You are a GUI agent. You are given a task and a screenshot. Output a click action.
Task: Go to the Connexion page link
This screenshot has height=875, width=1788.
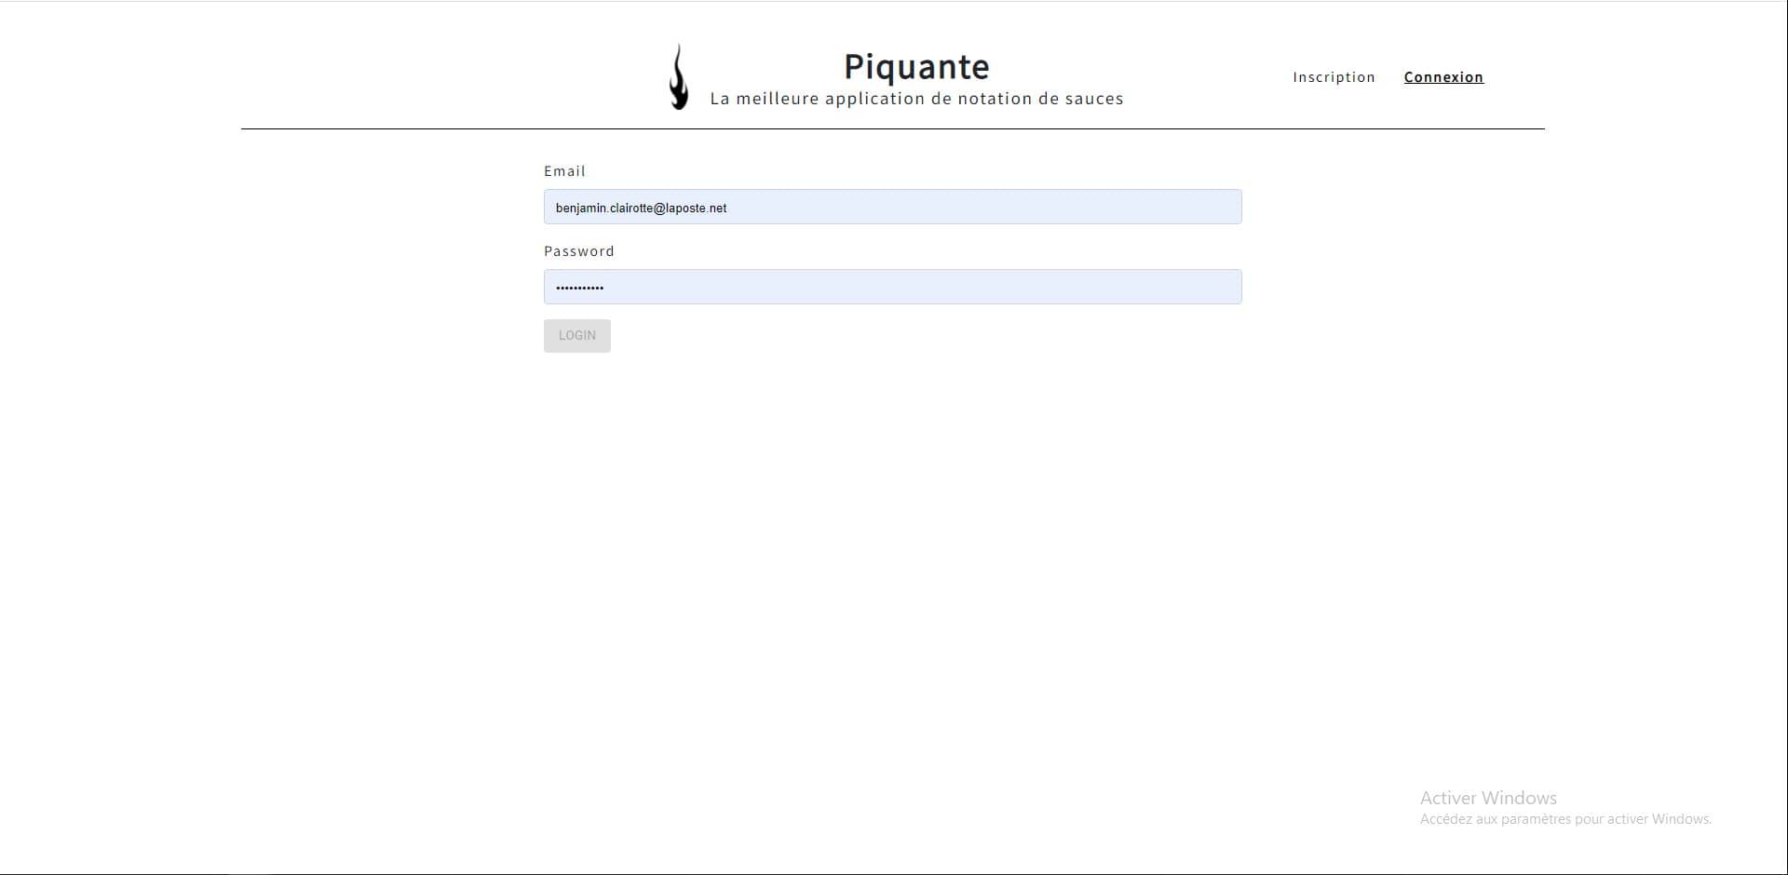pos(1443,77)
